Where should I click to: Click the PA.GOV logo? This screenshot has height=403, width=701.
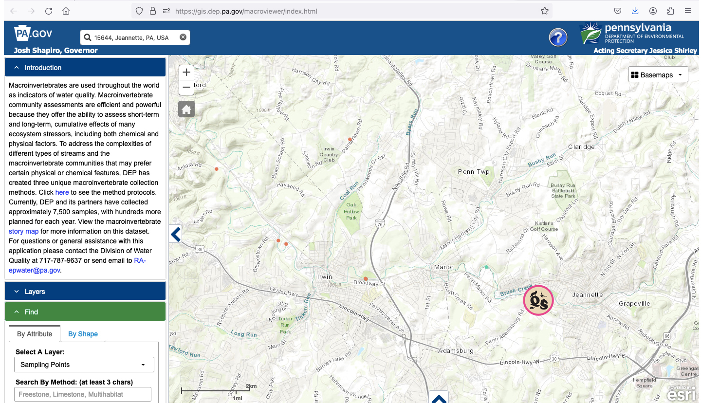click(x=33, y=34)
